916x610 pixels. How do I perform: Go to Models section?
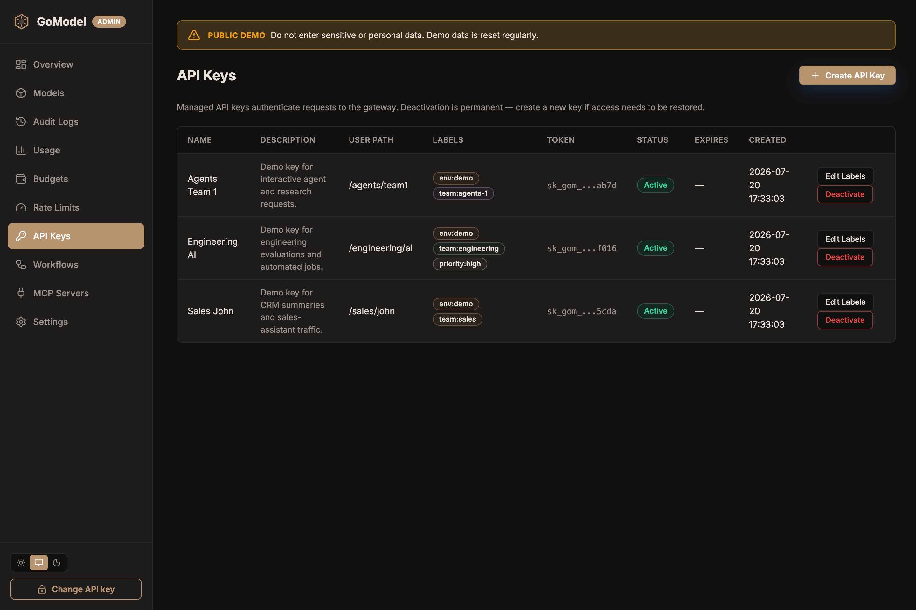pyautogui.click(x=76, y=93)
